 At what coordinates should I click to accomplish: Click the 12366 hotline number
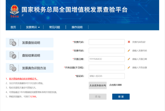tap(33, 96)
